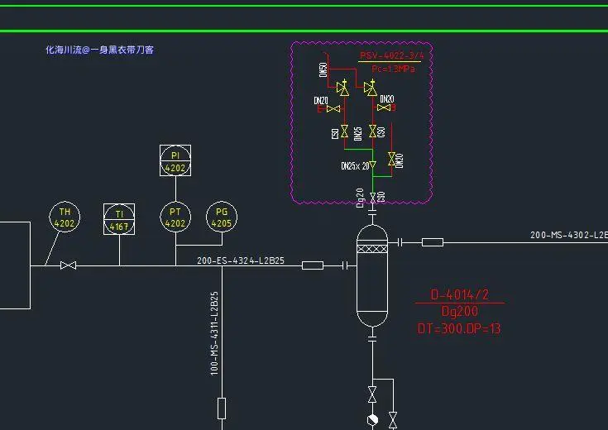Pick the gate valve below the TH 4202 bubble

[68, 265]
